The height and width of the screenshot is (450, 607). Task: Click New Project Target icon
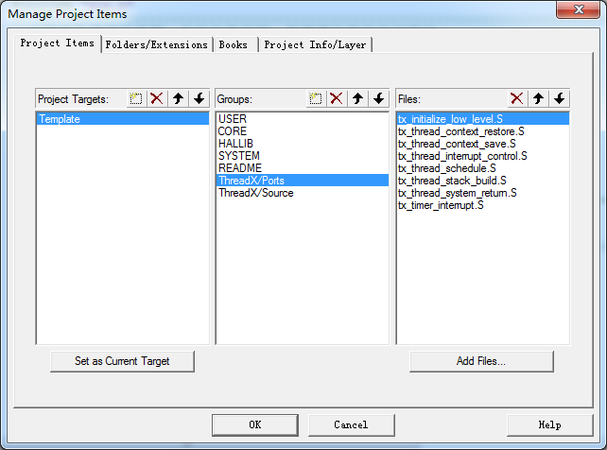[136, 98]
